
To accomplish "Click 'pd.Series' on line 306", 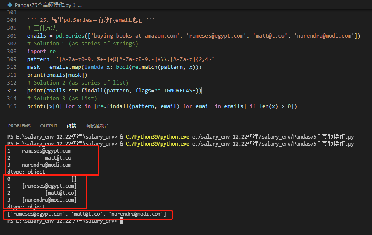I will (70, 35).
